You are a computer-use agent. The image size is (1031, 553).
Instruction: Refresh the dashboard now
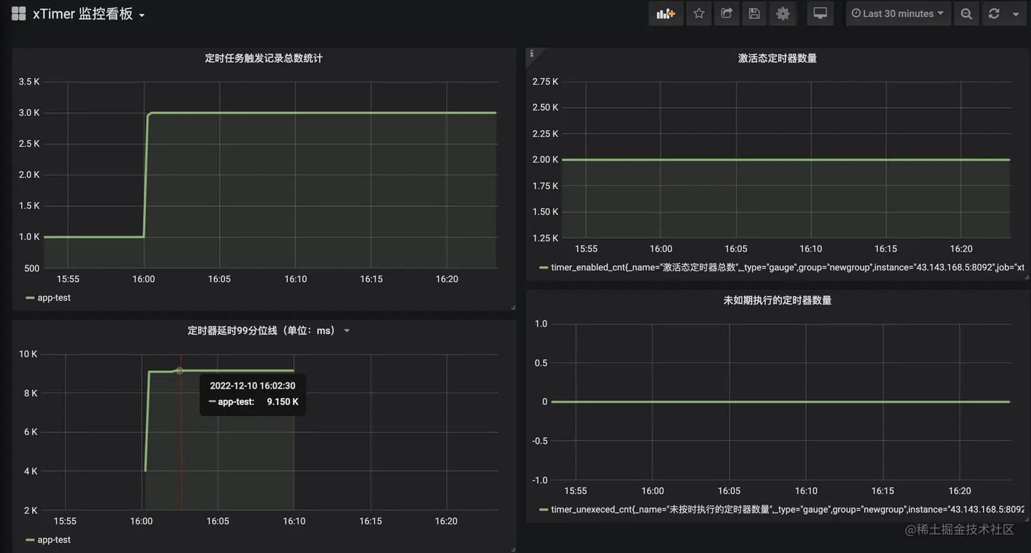(994, 14)
